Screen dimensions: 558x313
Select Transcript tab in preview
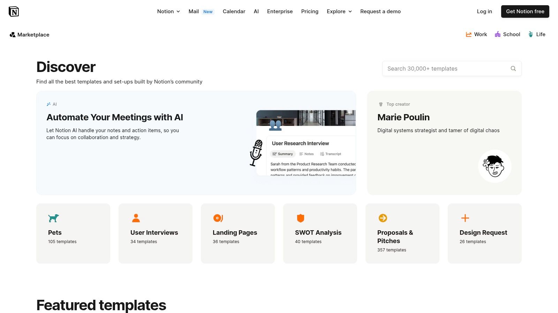[331, 154]
